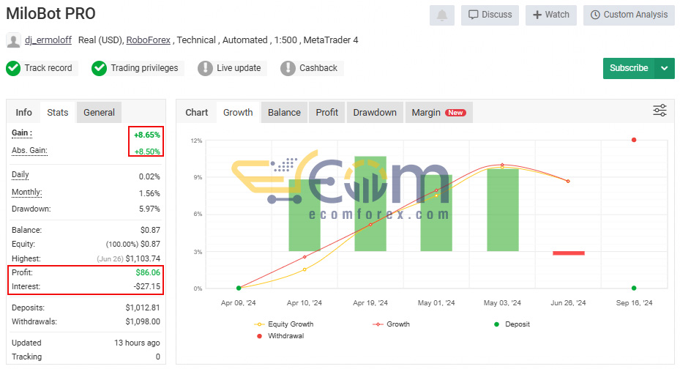Click the Deposits value $1,012.81
680x369 pixels.
143,307
